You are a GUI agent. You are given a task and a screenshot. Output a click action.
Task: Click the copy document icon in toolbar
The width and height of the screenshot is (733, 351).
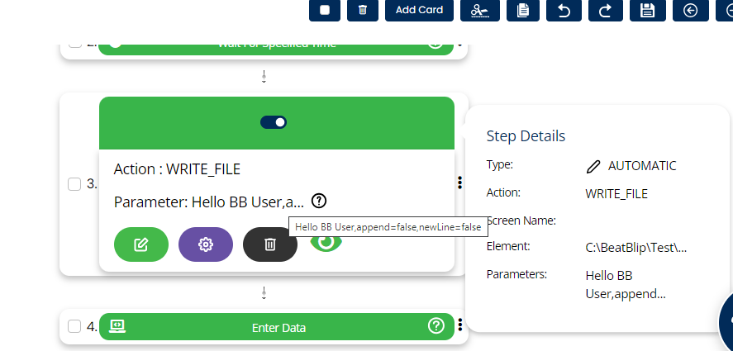(x=522, y=10)
